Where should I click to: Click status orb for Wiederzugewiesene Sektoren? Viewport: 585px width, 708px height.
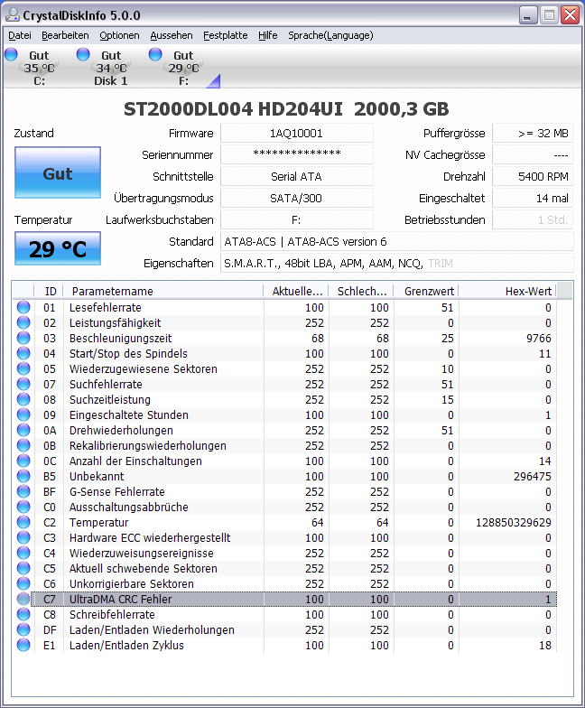click(x=23, y=368)
